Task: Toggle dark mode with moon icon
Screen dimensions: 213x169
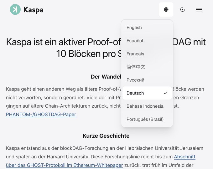Action: (x=182, y=9)
